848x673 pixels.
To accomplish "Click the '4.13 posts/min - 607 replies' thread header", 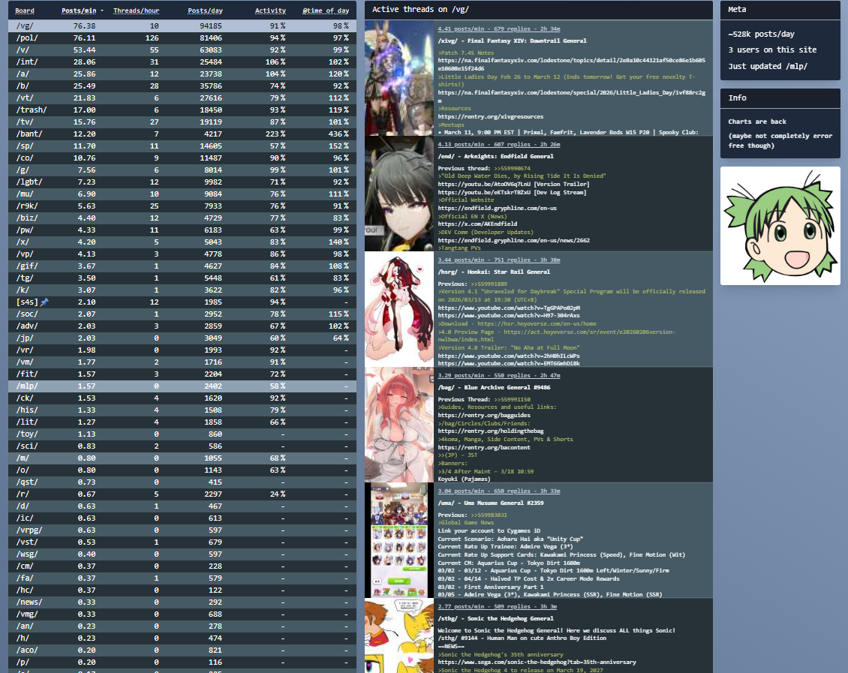I will tap(499, 144).
